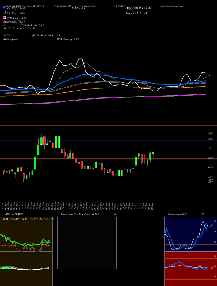Click the 6.35 price level label
The height and width of the screenshot is (286, 217).
(x=210, y=167)
